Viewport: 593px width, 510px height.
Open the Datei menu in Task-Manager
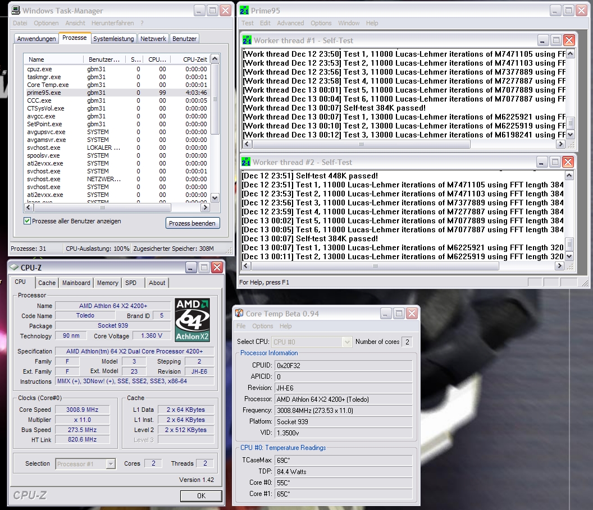[20, 23]
